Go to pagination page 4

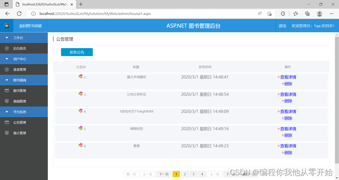click(202, 174)
